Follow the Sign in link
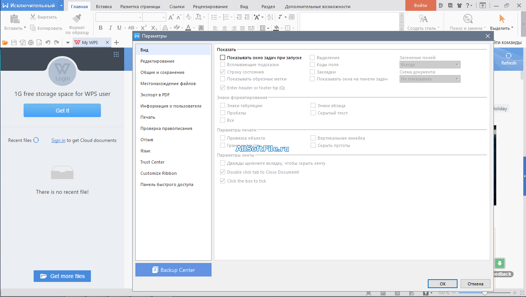 click(58, 140)
